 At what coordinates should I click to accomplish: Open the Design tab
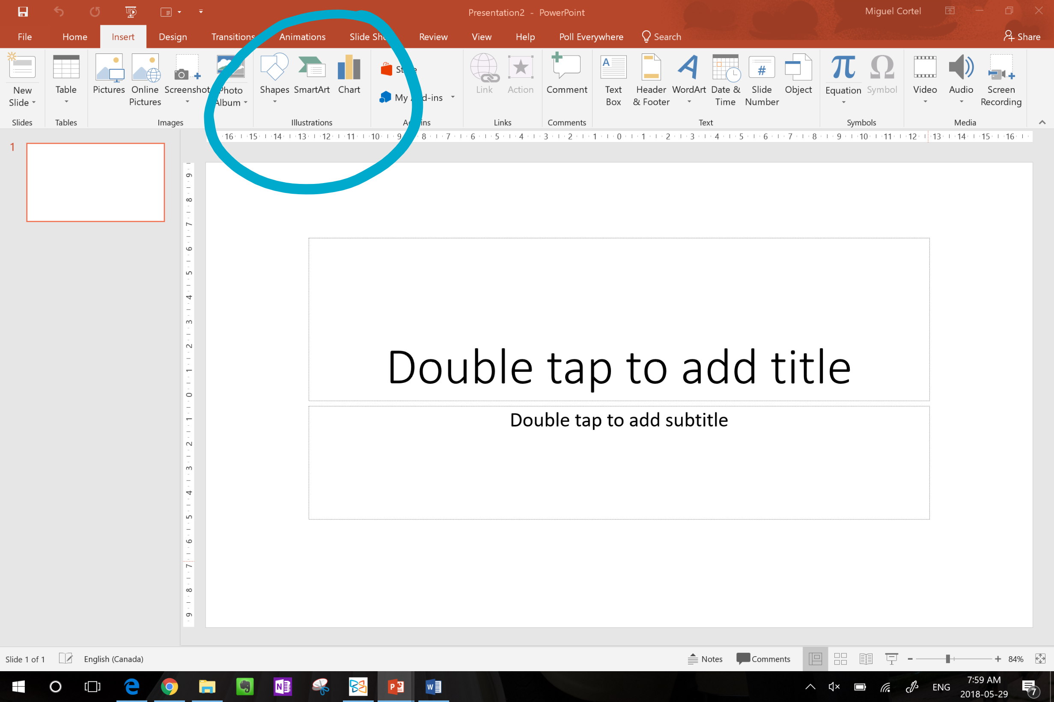[x=173, y=37]
